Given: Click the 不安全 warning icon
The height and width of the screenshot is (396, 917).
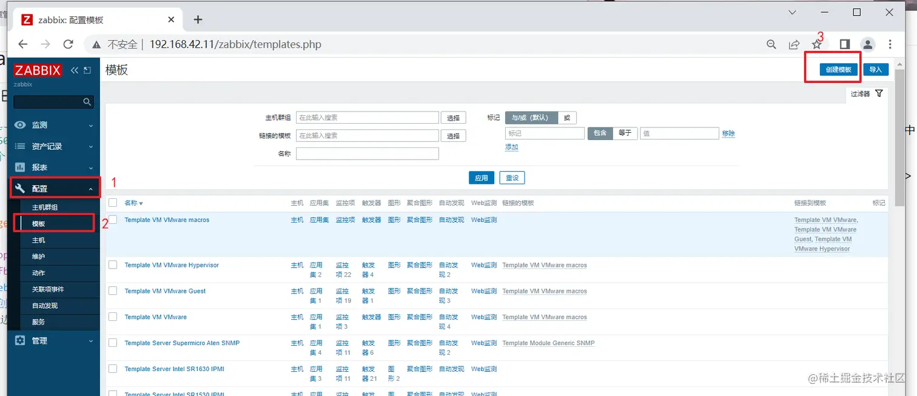Looking at the screenshot, I should click(96, 44).
